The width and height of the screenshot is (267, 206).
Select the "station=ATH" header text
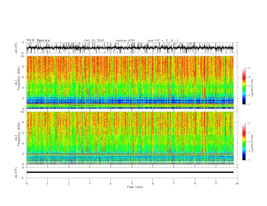[x=125, y=40]
